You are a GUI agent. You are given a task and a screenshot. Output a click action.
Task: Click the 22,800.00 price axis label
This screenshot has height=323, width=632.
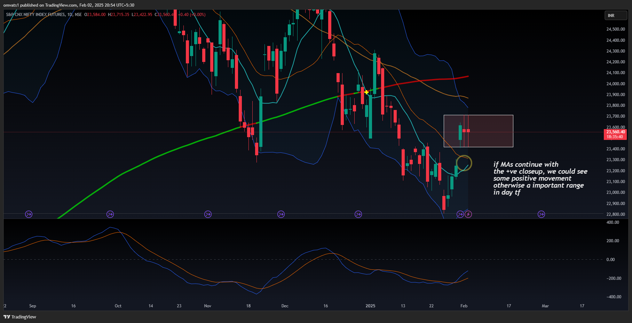[x=615, y=214]
